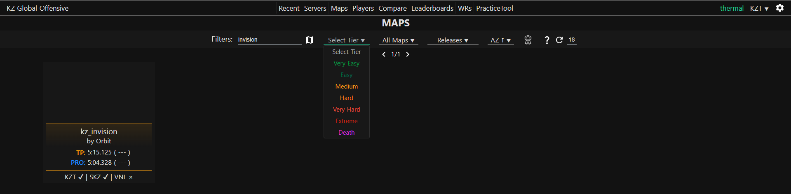Select the Hard tier
The height and width of the screenshot is (194, 791).
tap(346, 98)
